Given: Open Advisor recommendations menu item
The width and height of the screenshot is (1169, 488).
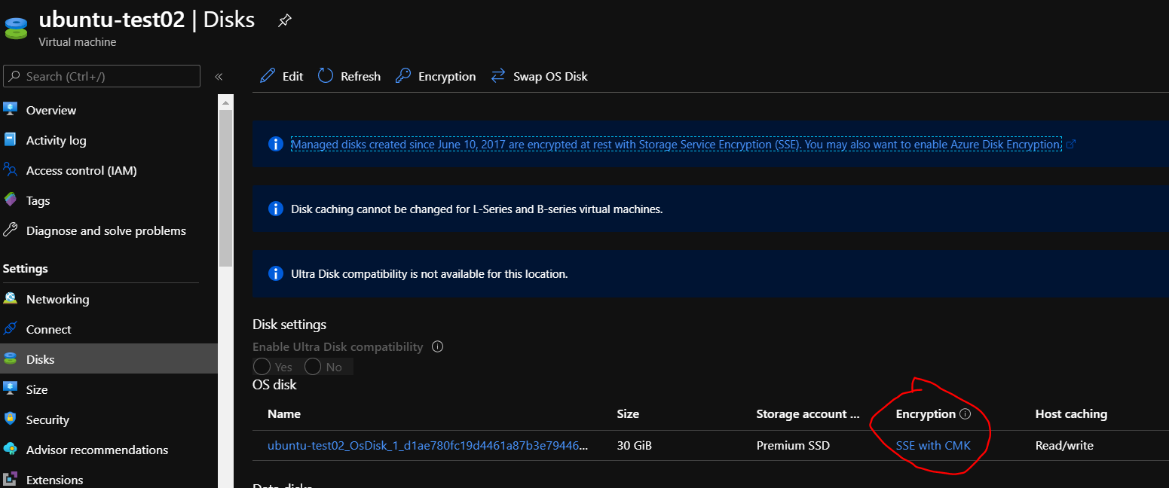Looking at the screenshot, I should 109,450.
